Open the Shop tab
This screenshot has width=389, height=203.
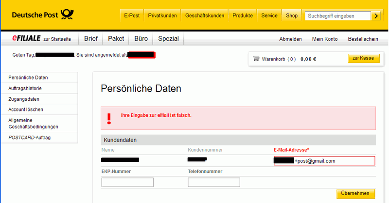[291, 16]
